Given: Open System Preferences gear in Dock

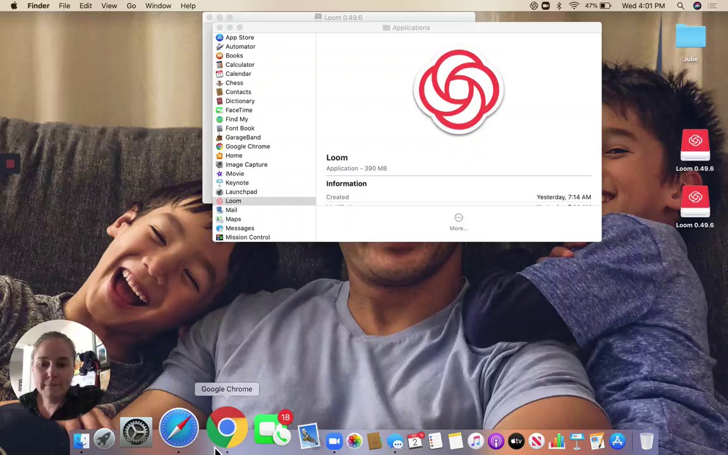Looking at the screenshot, I should coord(136,433).
